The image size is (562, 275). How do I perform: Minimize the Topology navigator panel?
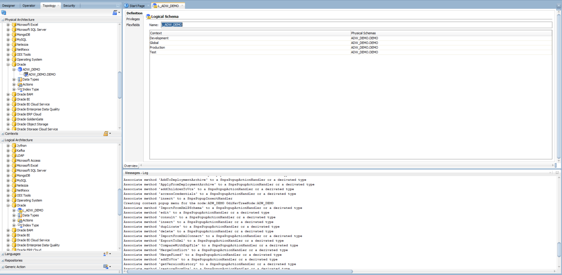coord(117,6)
